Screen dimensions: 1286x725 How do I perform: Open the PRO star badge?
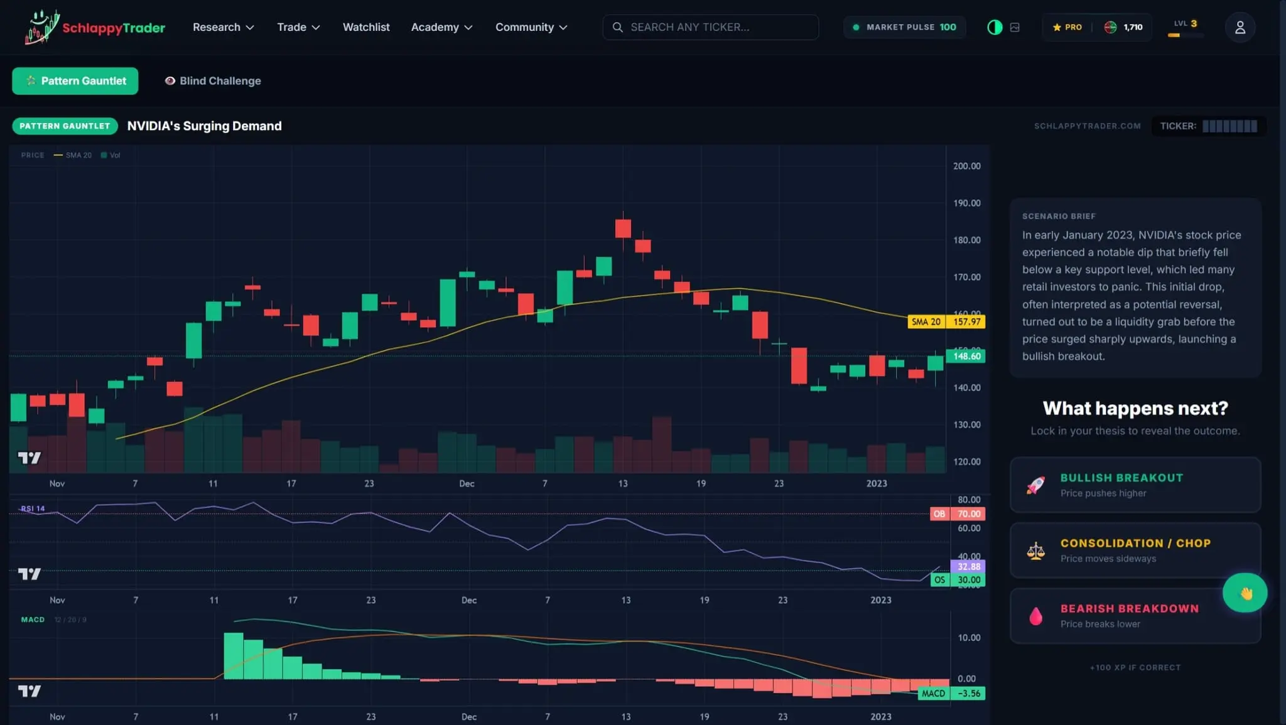click(1067, 27)
